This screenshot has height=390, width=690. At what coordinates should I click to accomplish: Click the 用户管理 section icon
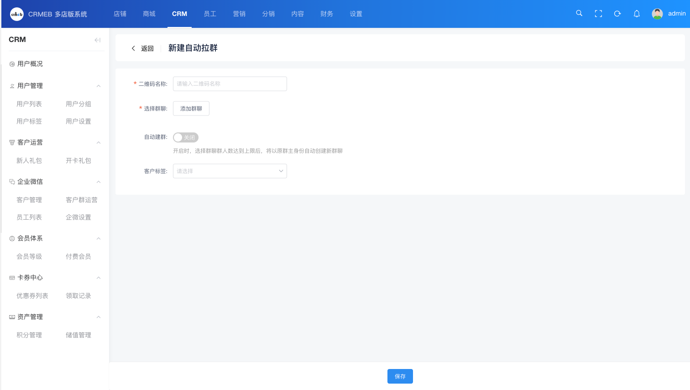(x=12, y=86)
